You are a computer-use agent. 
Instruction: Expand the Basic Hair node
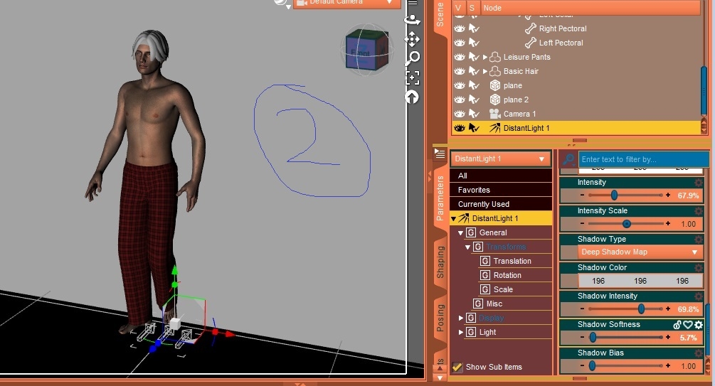coord(485,72)
